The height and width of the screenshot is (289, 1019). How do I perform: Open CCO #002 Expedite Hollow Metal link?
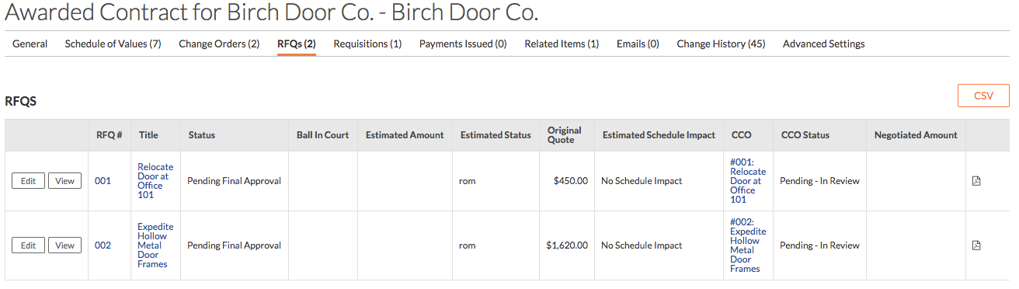coord(748,245)
